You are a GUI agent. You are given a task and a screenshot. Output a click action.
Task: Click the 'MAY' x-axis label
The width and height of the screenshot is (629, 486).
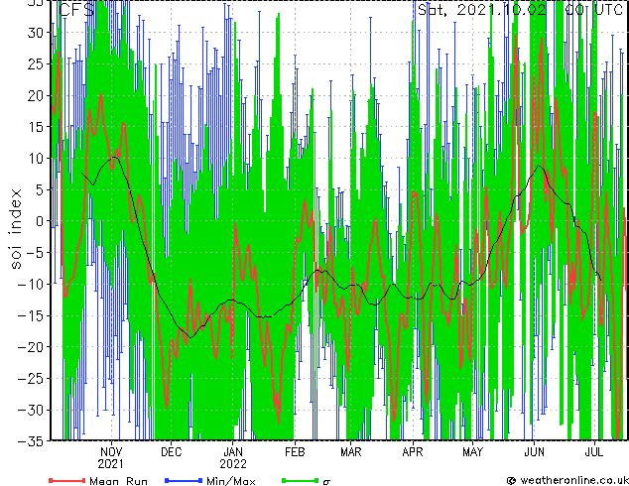pyautogui.click(x=472, y=452)
